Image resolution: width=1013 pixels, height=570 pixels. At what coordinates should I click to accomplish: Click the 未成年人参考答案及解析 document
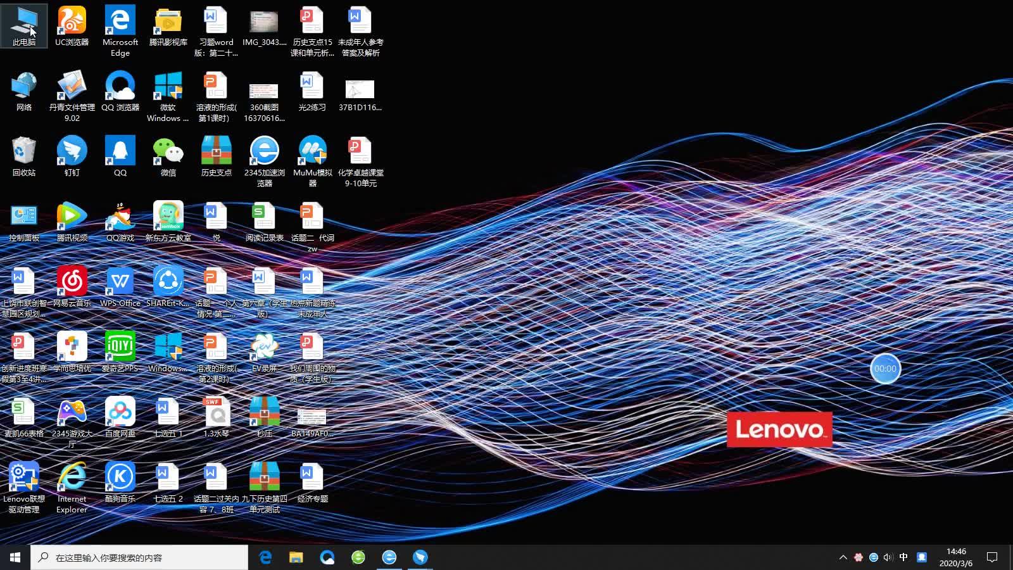[361, 31]
